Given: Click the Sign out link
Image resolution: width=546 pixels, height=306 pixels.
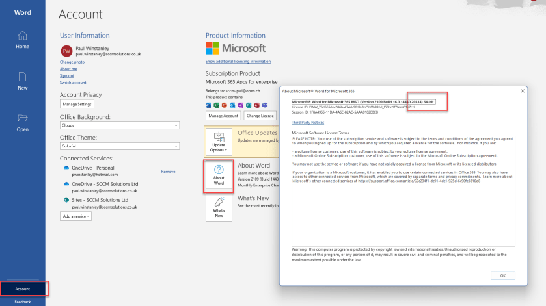Looking at the screenshot, I should coord(66,75).
